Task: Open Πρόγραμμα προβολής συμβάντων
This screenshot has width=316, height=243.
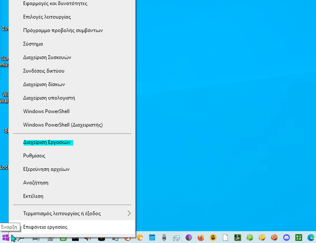Action: pos(72,30)
